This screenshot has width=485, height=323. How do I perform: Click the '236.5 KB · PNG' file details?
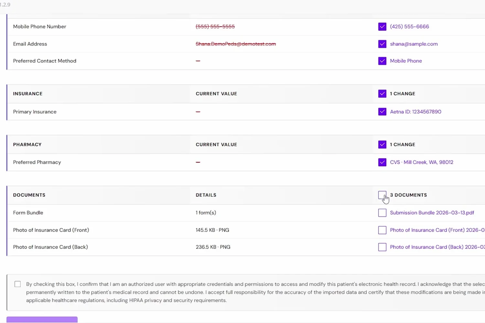[x=213, y=247]
